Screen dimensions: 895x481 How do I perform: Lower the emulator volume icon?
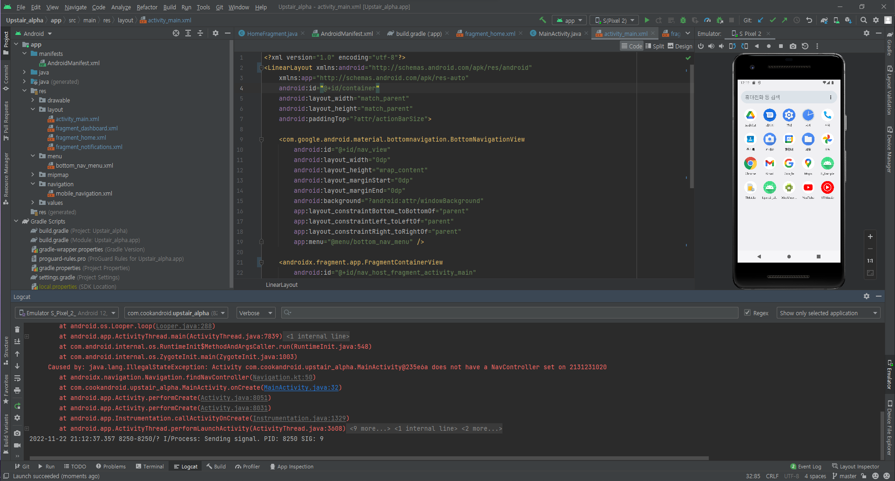(721, 46)
